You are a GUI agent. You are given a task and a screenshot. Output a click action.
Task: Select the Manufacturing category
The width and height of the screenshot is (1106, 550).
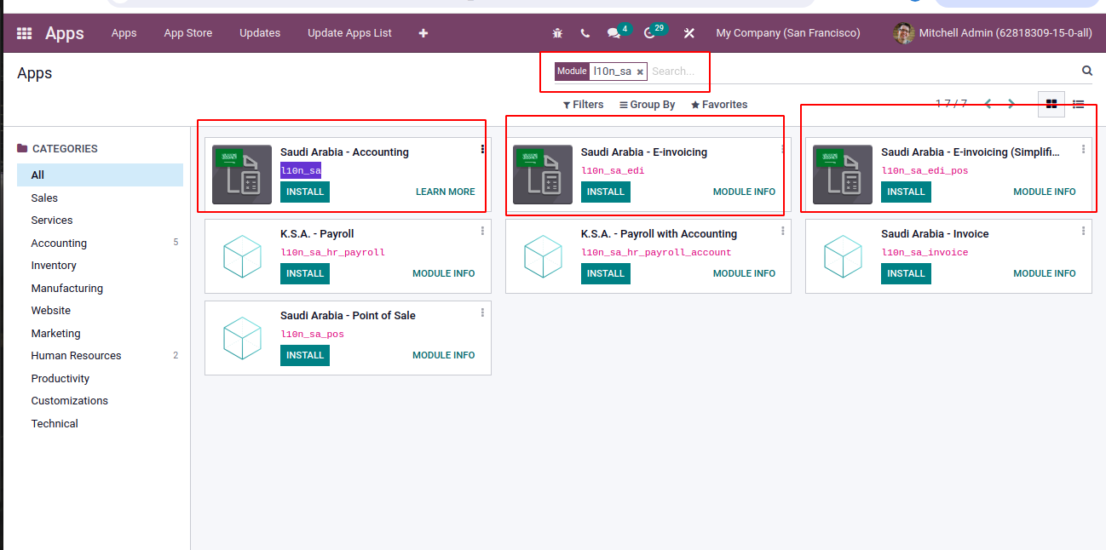tap(101, 288)
